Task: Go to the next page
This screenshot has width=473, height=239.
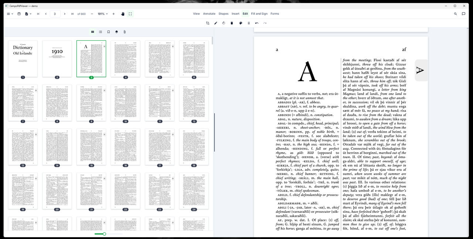Action: (65, 14)
